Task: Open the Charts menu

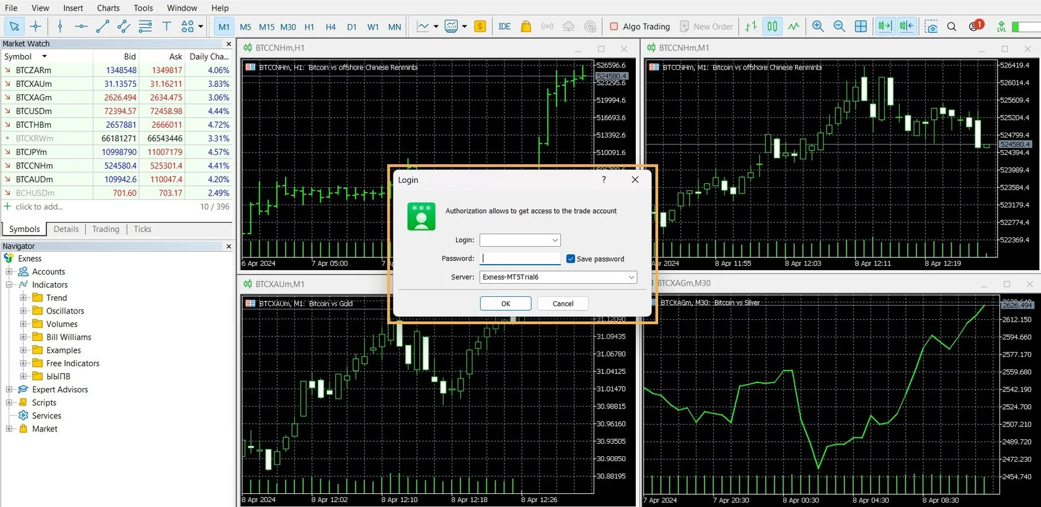Action: pyautogui.click(x=108, y=8)
